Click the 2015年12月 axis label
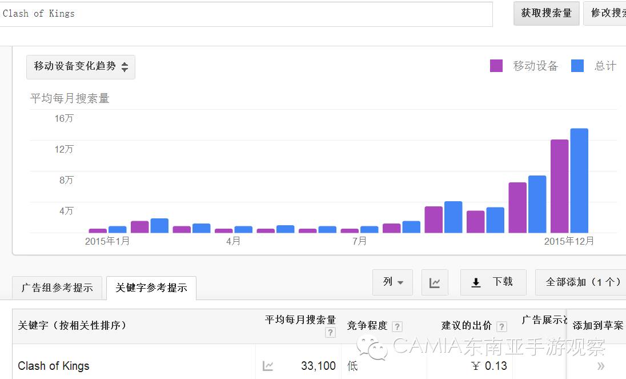626x379 pixels. point(569,241)
